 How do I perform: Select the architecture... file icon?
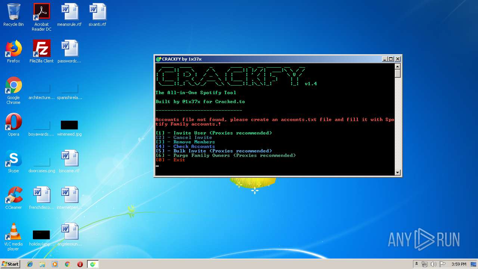(41, 90)
